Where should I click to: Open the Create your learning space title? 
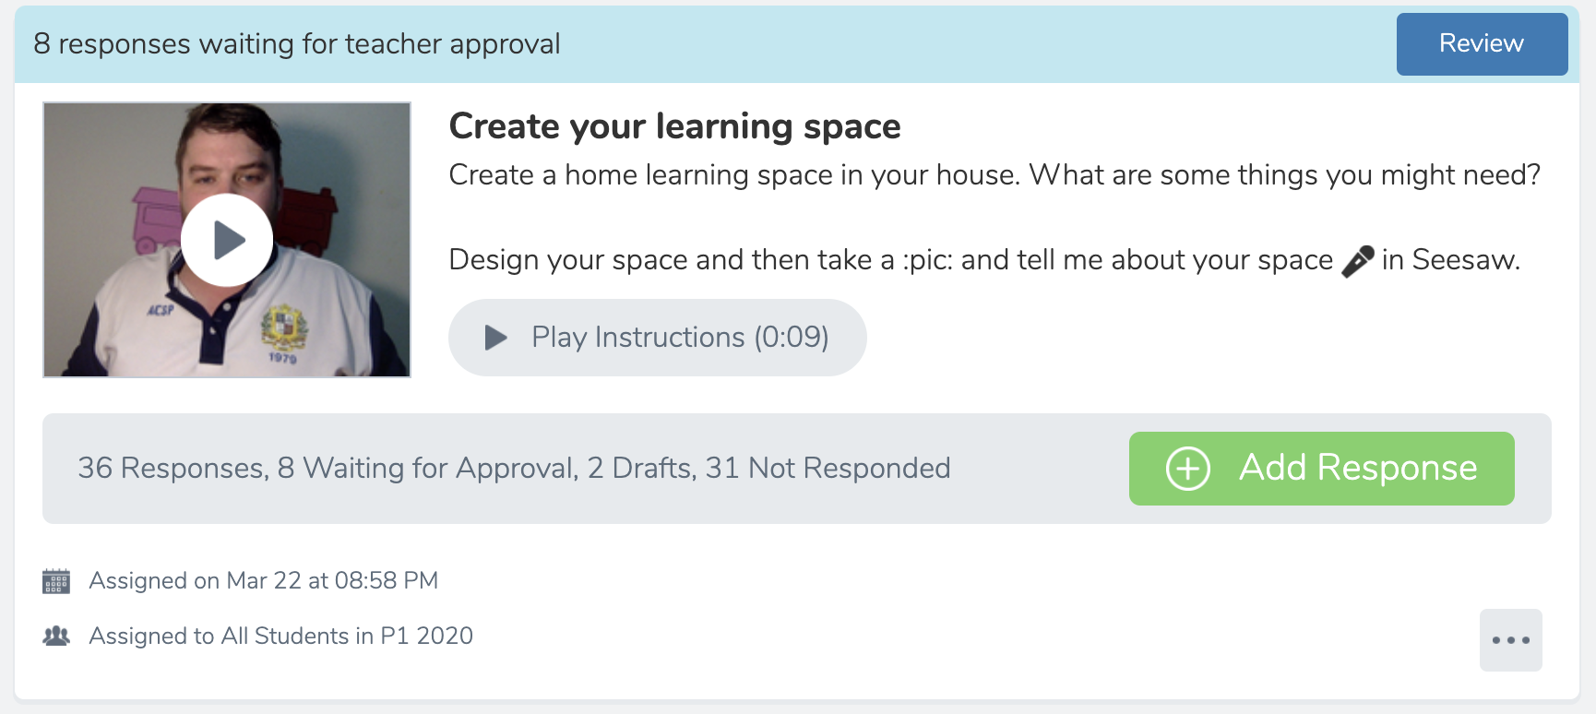tap(674, 126)
